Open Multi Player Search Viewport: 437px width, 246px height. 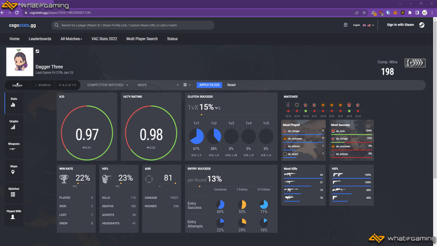(x=142, y=39)
